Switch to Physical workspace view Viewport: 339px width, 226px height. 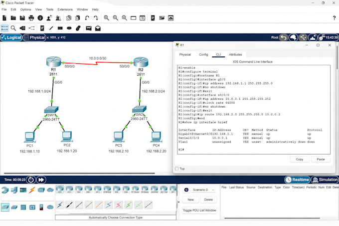point(34,37)
